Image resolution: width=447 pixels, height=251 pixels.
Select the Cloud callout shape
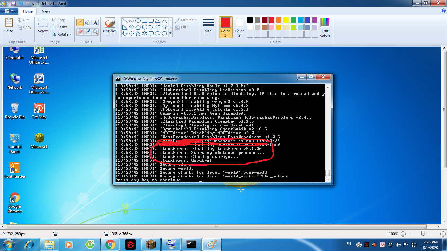tap(164, 33)
